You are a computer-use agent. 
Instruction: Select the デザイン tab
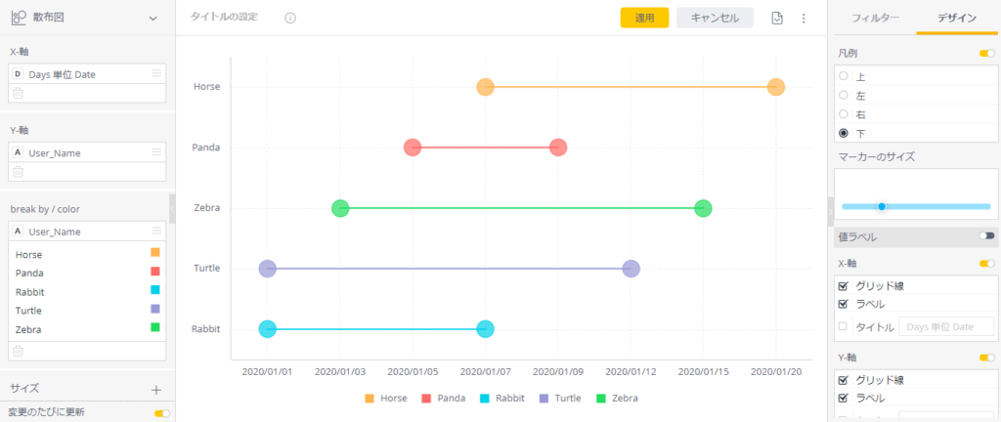coord(957,18)
